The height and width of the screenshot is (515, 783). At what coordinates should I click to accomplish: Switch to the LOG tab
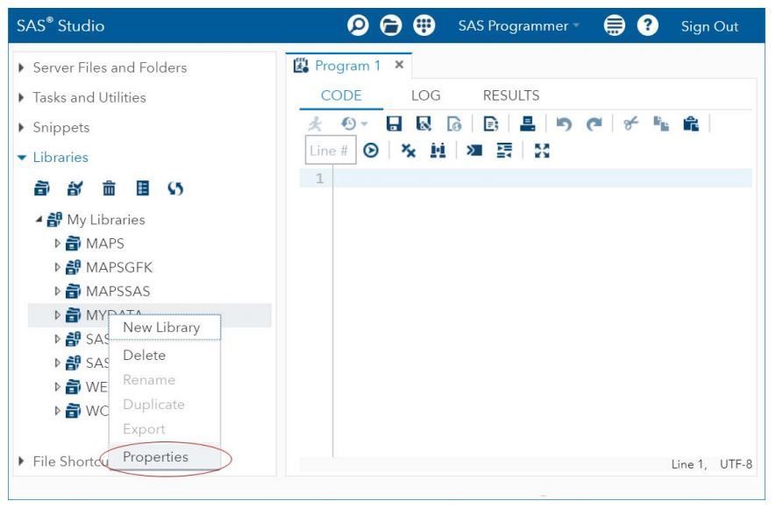tap(426, 95)
